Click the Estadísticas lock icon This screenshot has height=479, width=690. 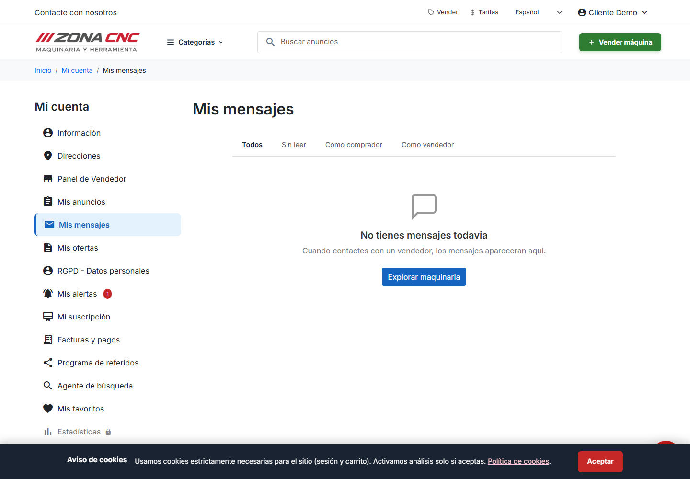click(x=108, y=432)
